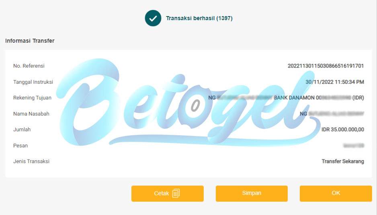
Task: Confirm with the OK button
Action: tap(336, 193)
